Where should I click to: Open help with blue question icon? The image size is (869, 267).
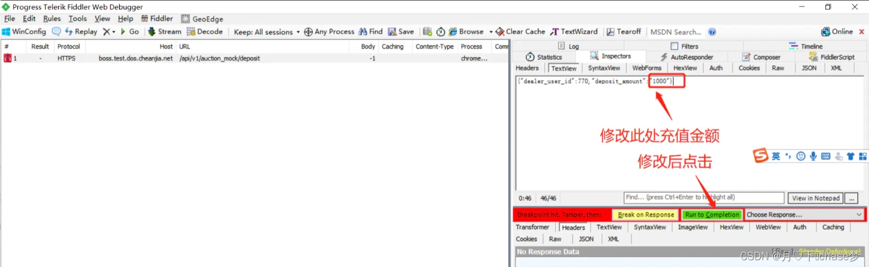coord(712,32)
